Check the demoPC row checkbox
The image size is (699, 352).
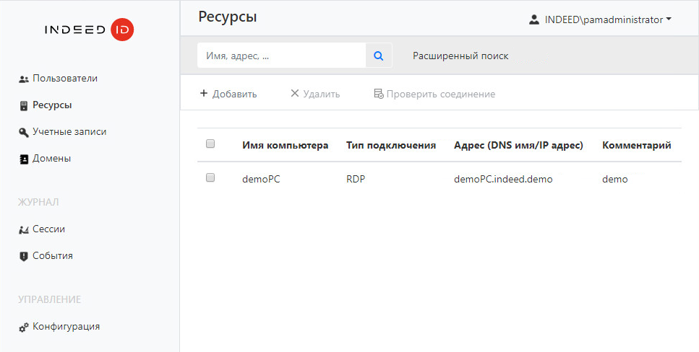tap(210, 178)
